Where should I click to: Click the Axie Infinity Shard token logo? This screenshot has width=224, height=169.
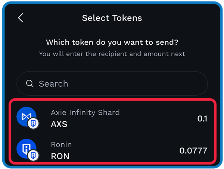pyautogui.click(x=27, y=117)
